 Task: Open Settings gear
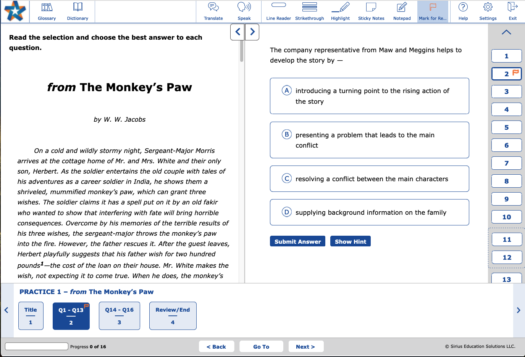pyautogui.click(x=488, y=11)
